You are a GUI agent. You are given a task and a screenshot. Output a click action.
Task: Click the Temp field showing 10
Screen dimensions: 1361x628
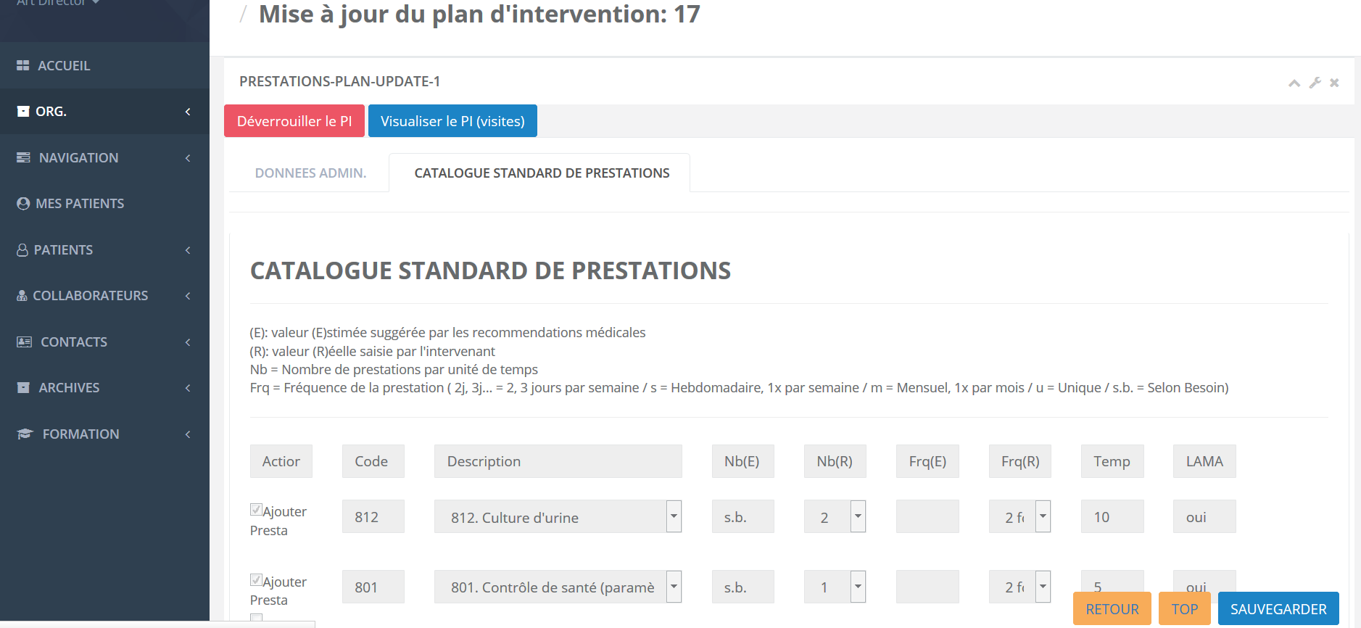point(1112,516)
